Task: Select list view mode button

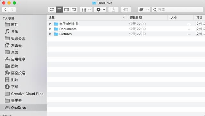Action: coord(60,10)
